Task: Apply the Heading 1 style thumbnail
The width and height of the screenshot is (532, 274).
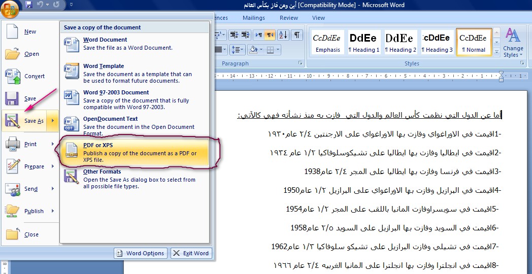Action: tap(364, 42)
